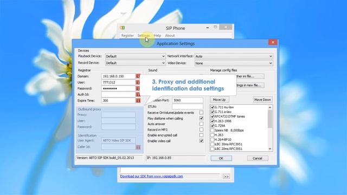
Task: Click the info icon beside User 7771312 field
Action: pos(138,82)
